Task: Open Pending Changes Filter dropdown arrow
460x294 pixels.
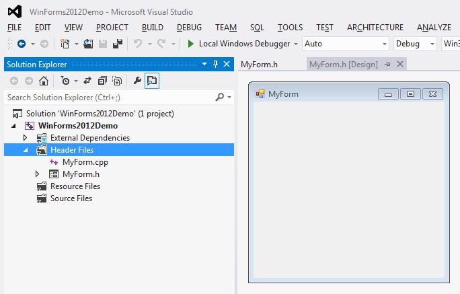Action: click(76, 81)
